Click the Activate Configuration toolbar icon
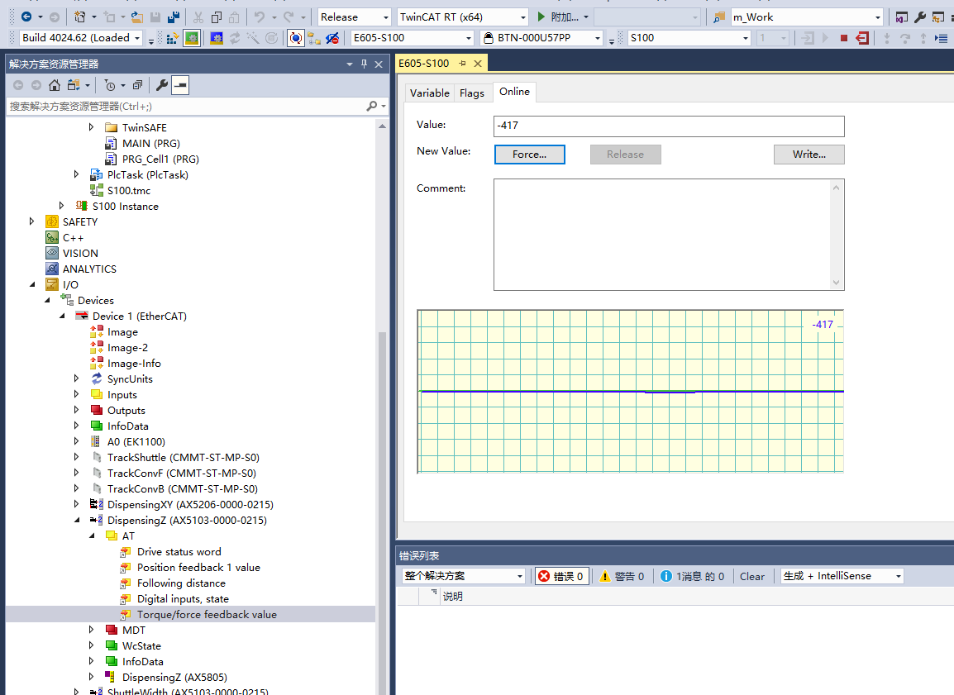 (x=173, y=38)
